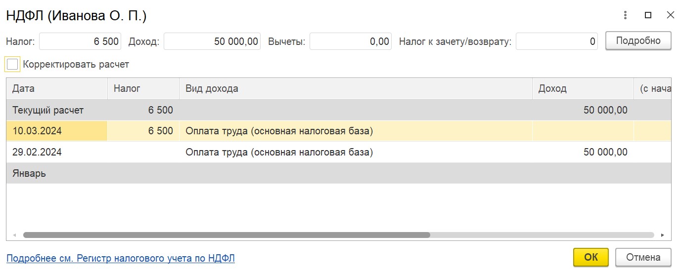The image size is (680, 274).
Task: Open the Регистр налогового учета по НДФЛ link
Action: tap(120, 258)
